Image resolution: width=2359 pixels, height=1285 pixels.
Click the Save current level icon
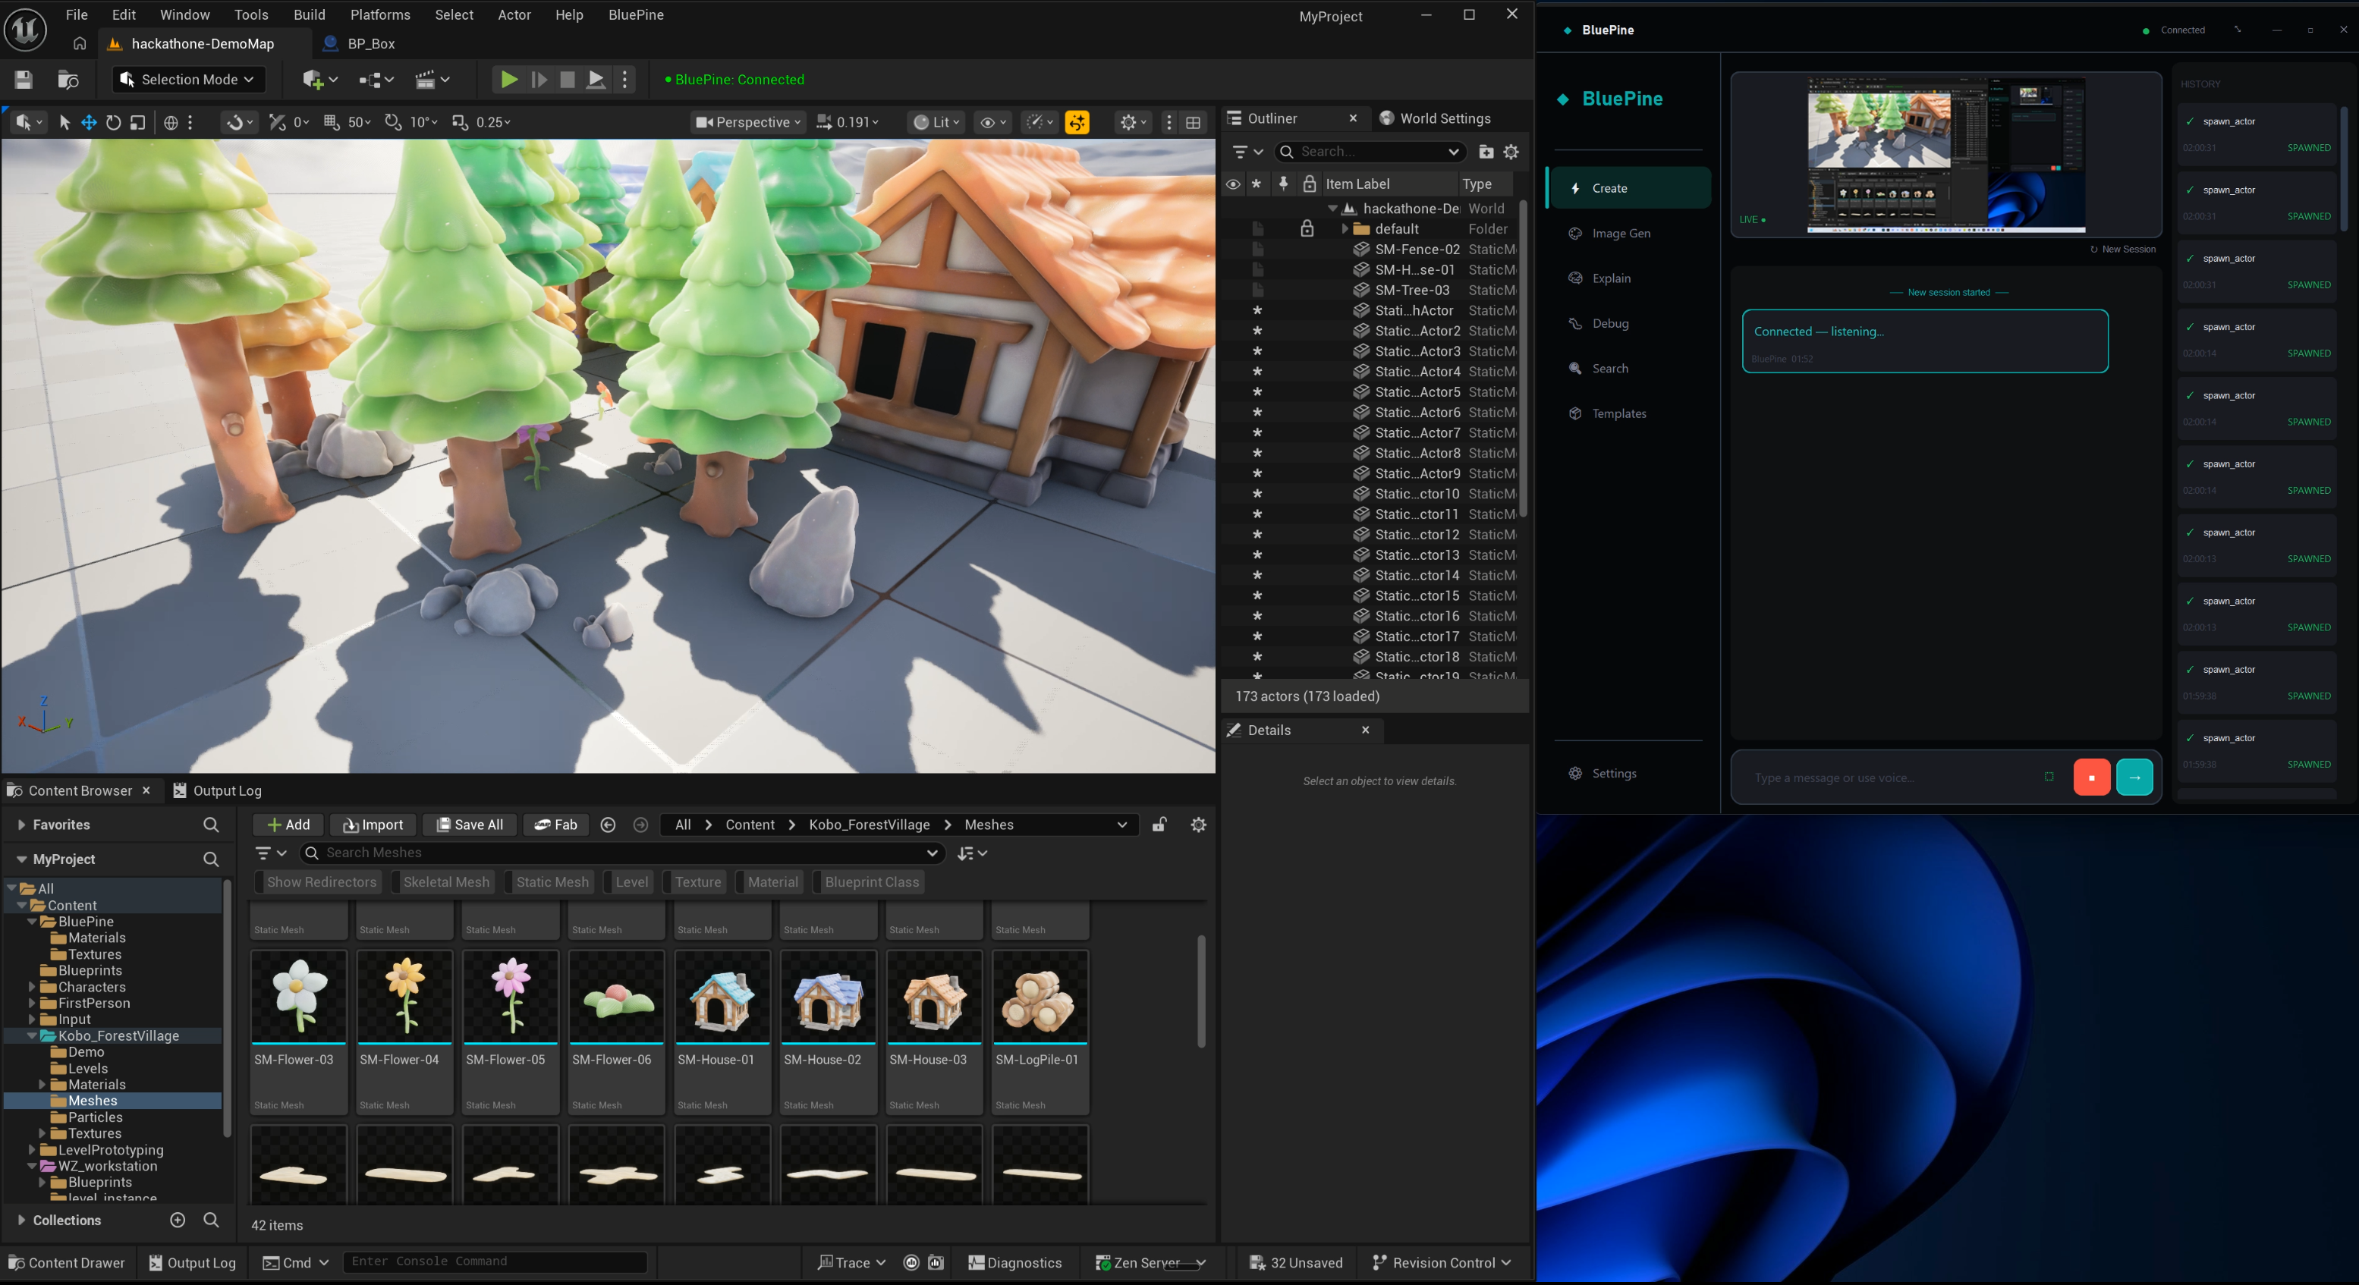[24, 80]
